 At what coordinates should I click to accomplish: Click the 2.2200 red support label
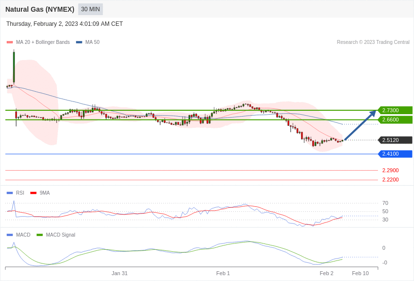click(390, 180)
